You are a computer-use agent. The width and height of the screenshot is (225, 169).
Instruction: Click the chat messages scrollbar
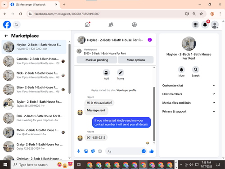pos(154,114)
